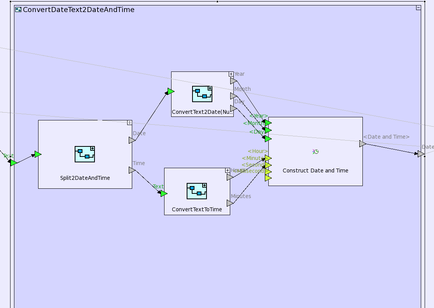Select the Minutes output port on ConvertTextToTime
The width and height of the screenshot is (434, 308).
230,203
